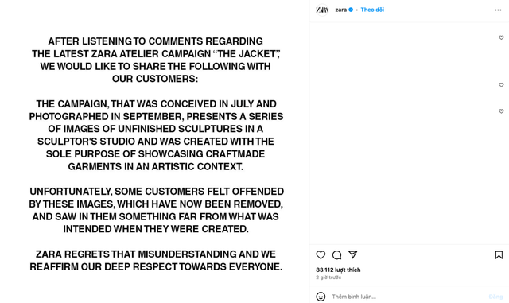Like the third comment with its heart

[x=501, y=111]
